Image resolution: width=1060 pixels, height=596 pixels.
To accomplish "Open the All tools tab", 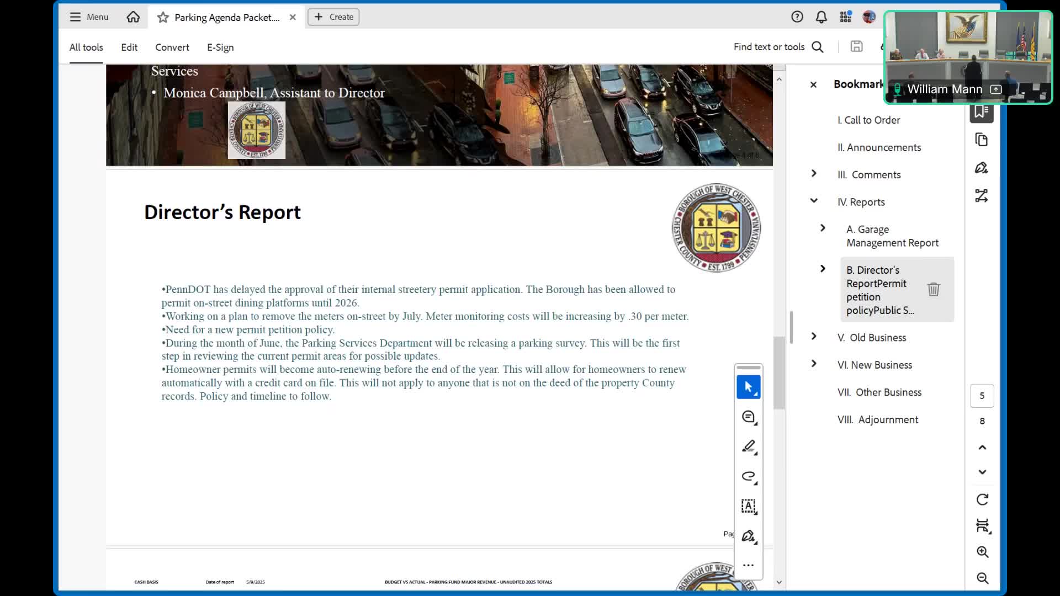I will click(86, 47).
